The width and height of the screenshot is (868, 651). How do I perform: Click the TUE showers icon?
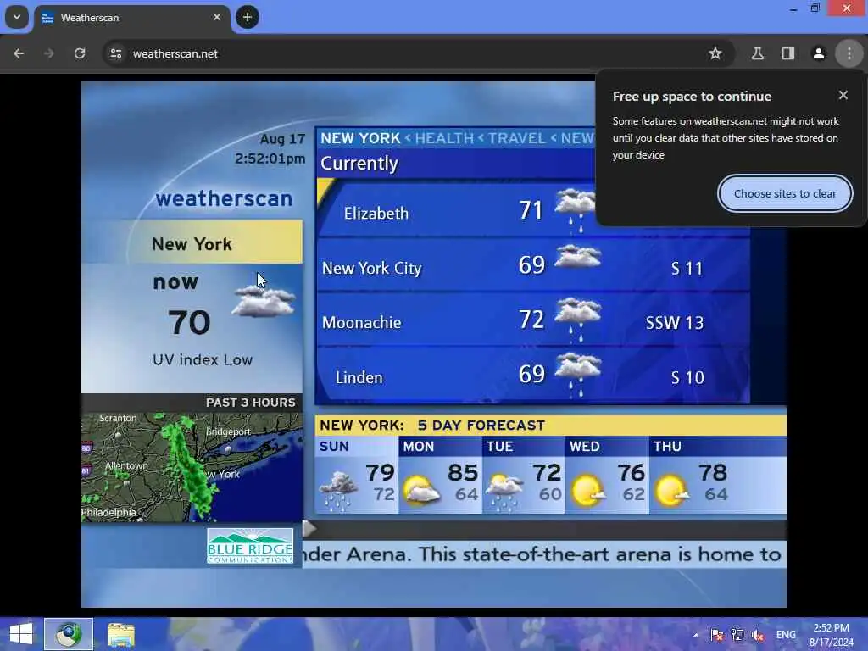[504, 491]
